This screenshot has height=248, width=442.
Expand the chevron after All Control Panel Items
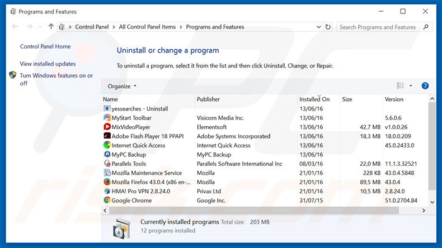(x=181, y=27)
